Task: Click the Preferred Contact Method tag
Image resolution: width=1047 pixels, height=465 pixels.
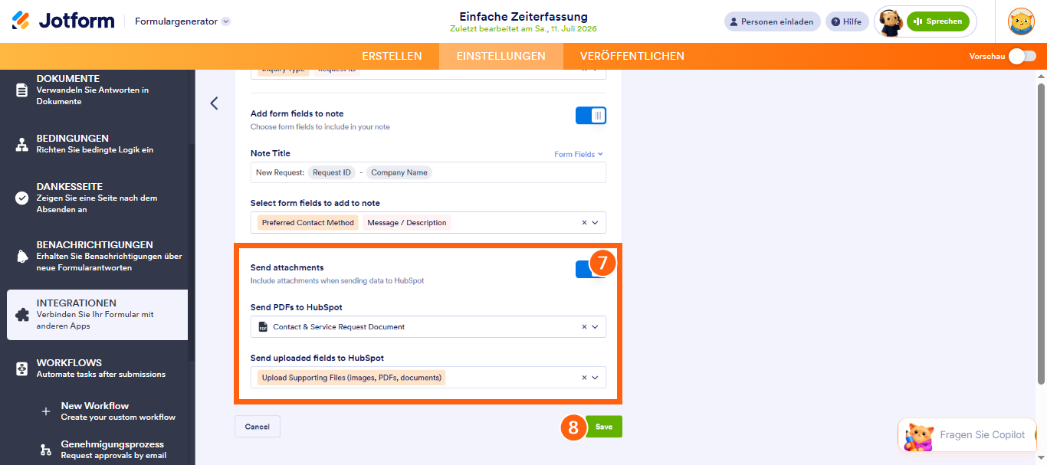Action: [308, 223]
